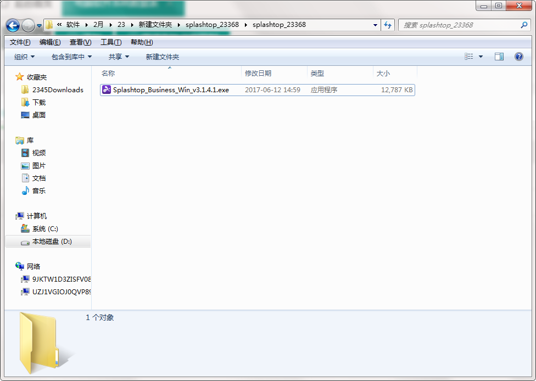Click the 应用程序 type cell
Viewport: 536px width, 381px height.
323,90
